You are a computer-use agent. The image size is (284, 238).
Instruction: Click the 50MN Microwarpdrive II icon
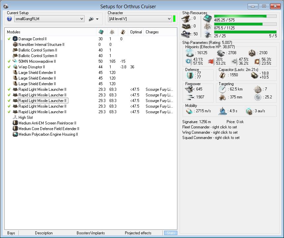point(15,61)
